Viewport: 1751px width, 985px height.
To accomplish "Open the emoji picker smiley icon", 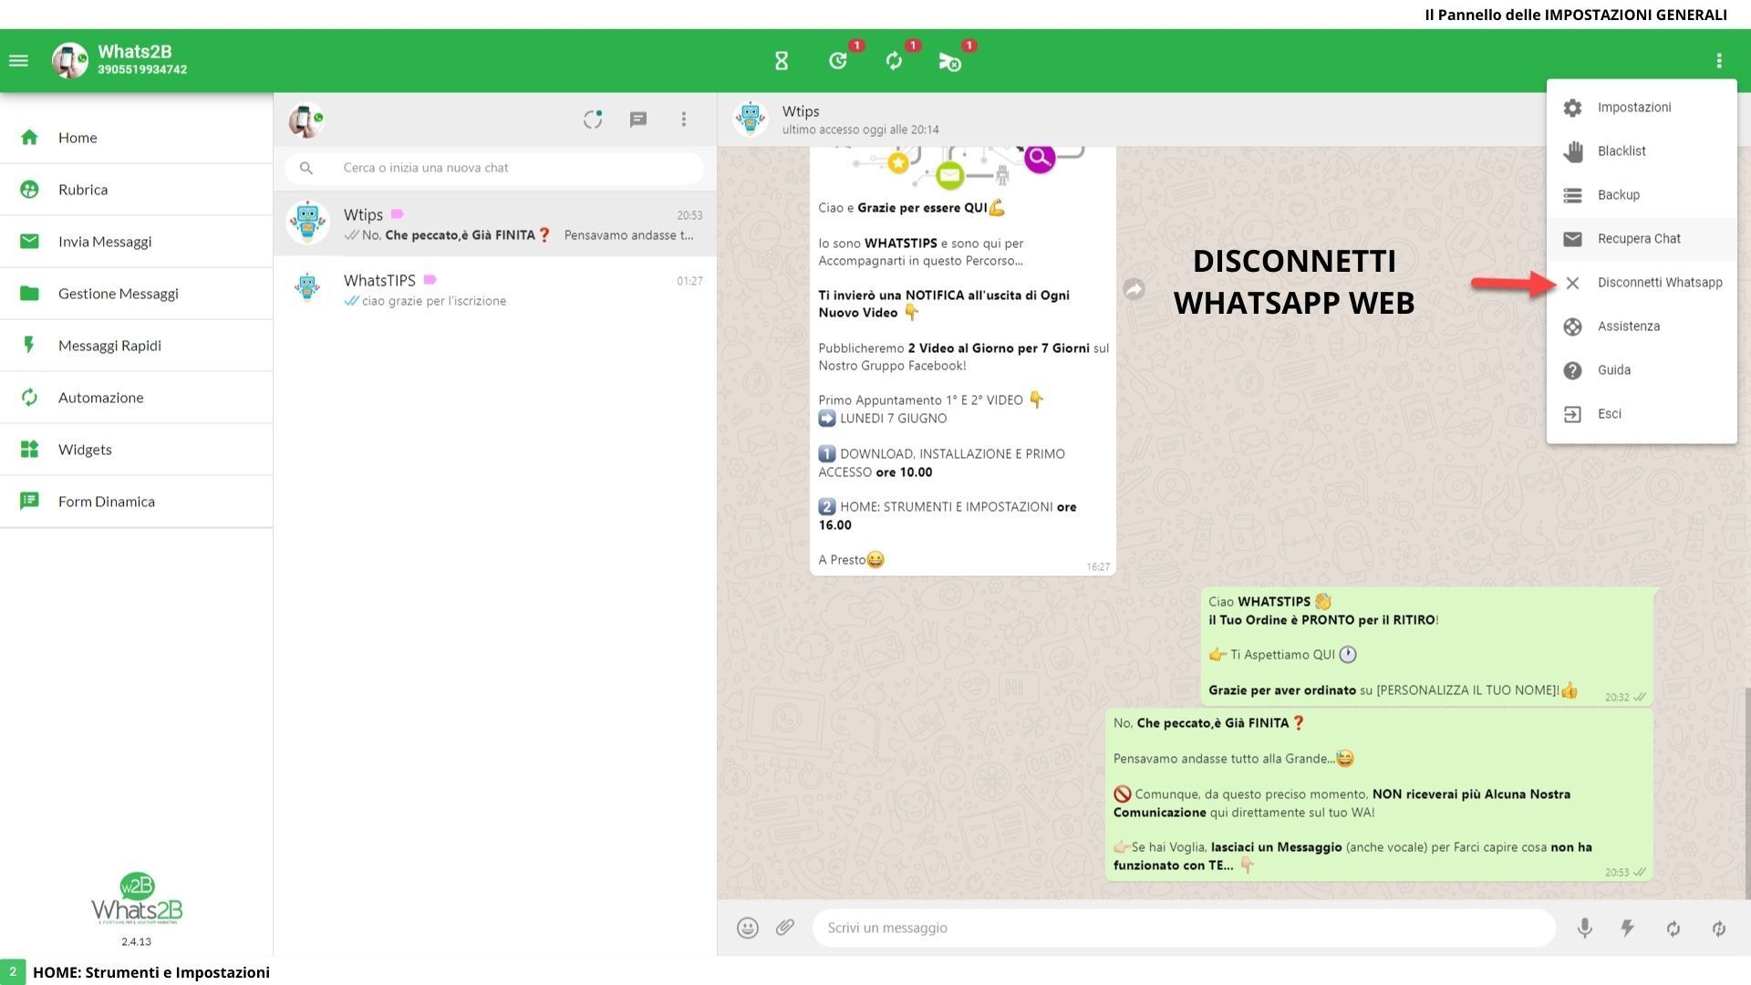I will [x=748, y=928].
